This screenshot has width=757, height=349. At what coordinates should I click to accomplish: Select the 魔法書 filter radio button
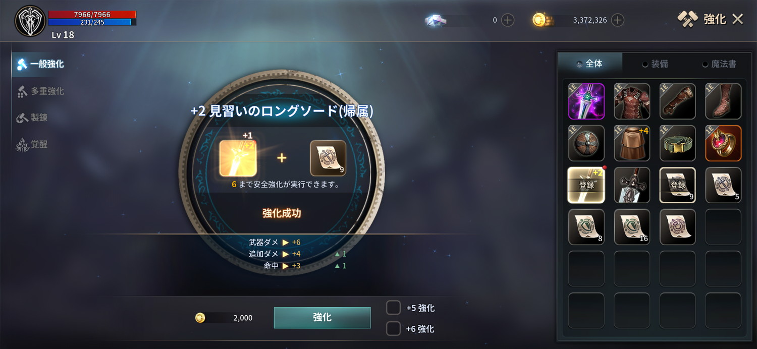[x=705, y=64]
